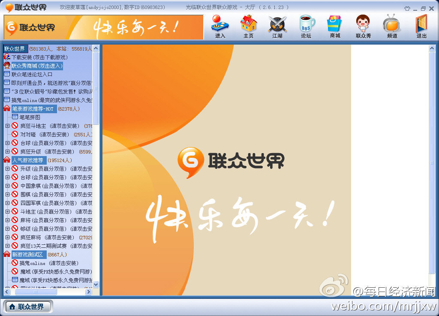Select the 笔亲游戏推荐-HOT category label

(34, 108)
